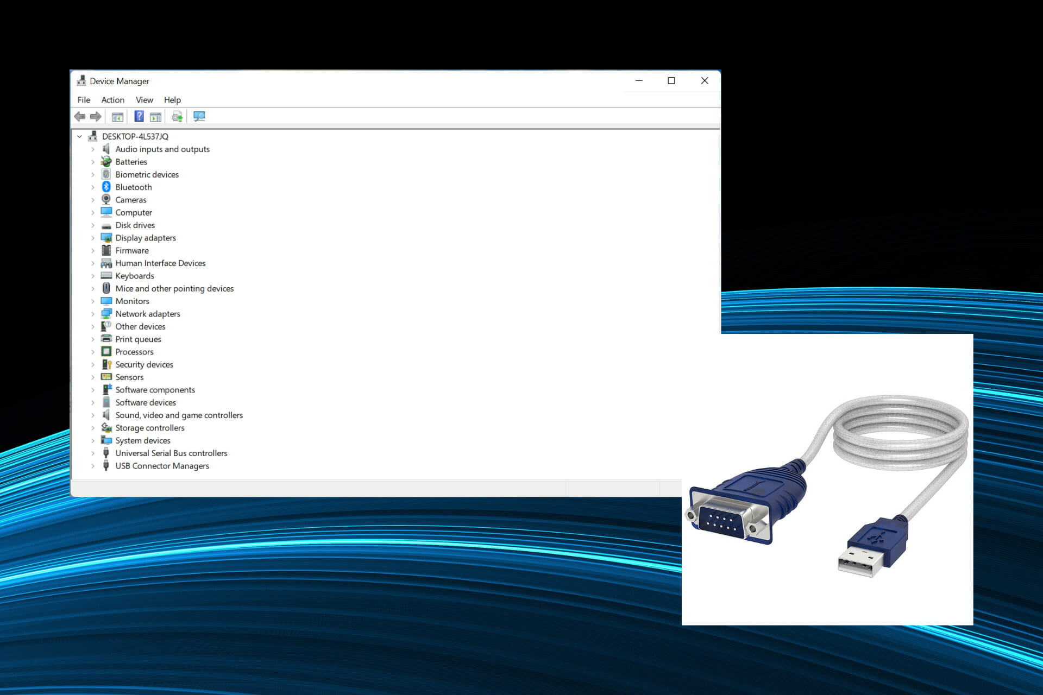
Task: Click the Print queues printer icon
Action: coord(106,339)
